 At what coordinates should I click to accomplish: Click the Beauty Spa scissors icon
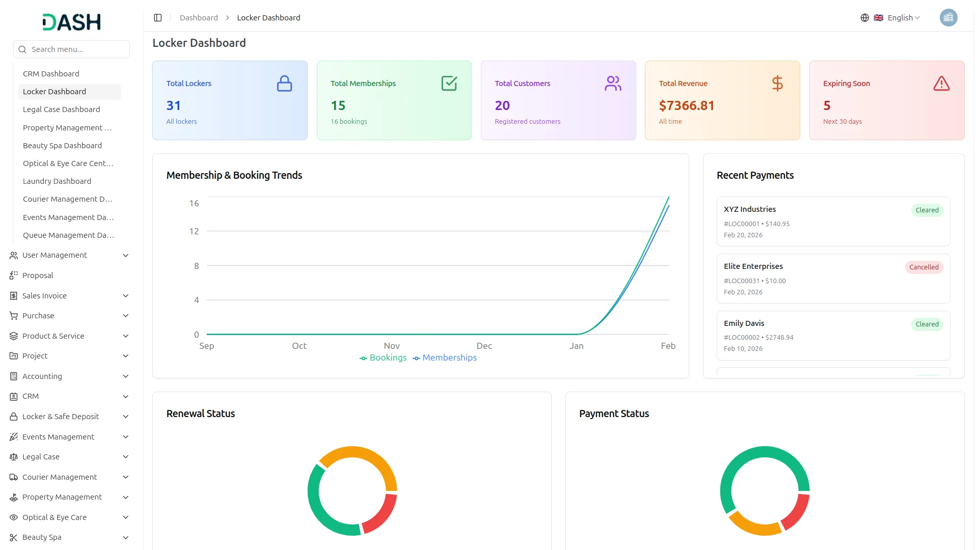click(x=13, y=537)
